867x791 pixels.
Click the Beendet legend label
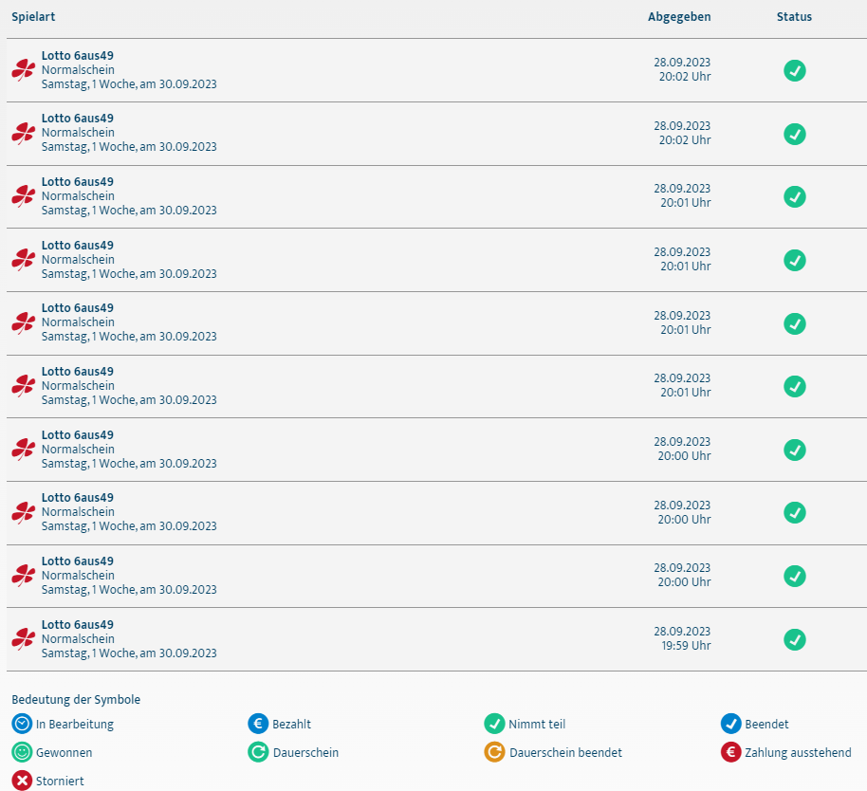[766, 724]
